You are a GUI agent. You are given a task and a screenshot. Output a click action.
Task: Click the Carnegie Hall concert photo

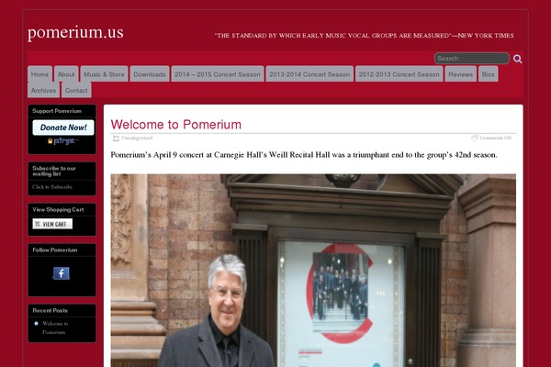313,271
